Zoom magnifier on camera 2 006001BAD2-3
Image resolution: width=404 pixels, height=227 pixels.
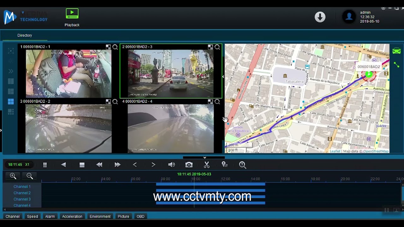point(217,47)
